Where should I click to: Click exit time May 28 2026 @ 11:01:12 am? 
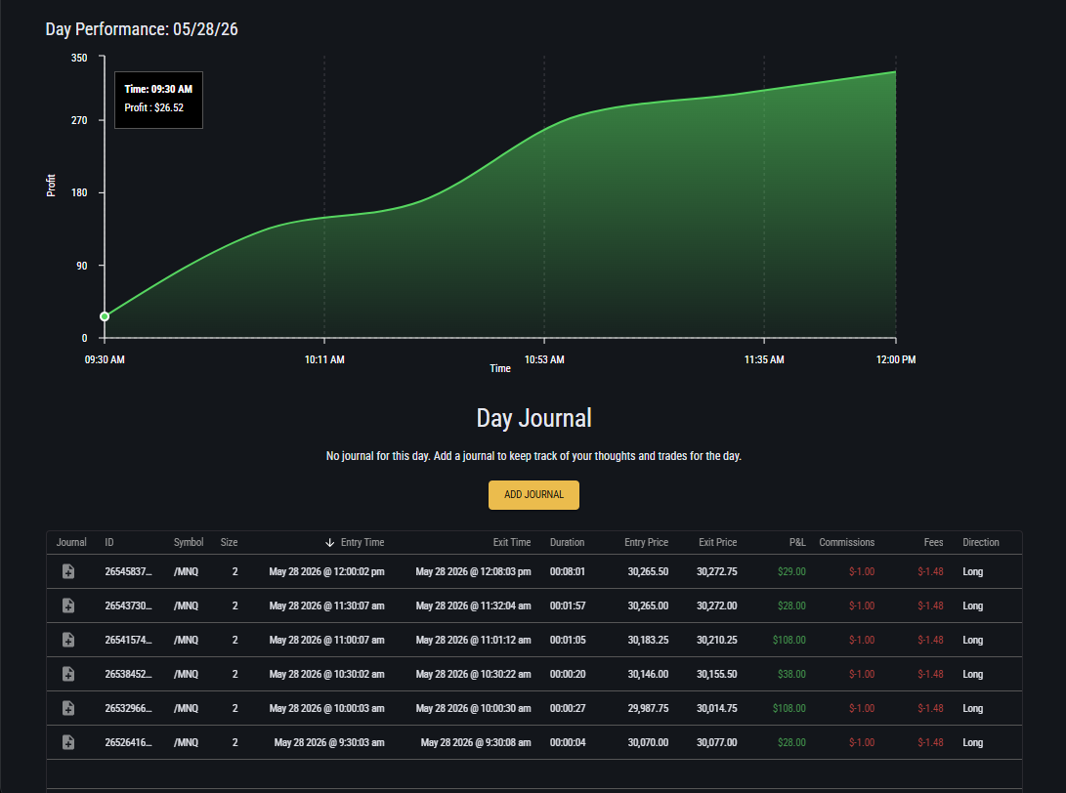[x=473, y=640]
